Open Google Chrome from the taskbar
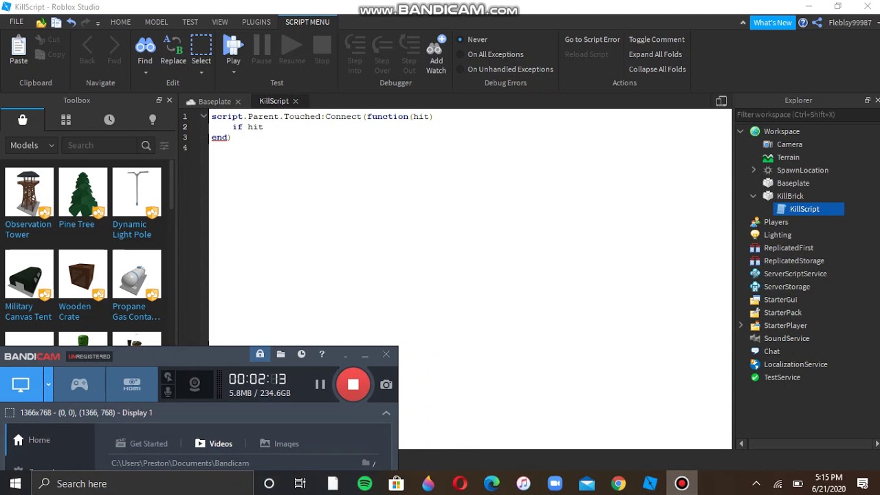The height and width of the screenshot is (495, 880). click(618, 483)
